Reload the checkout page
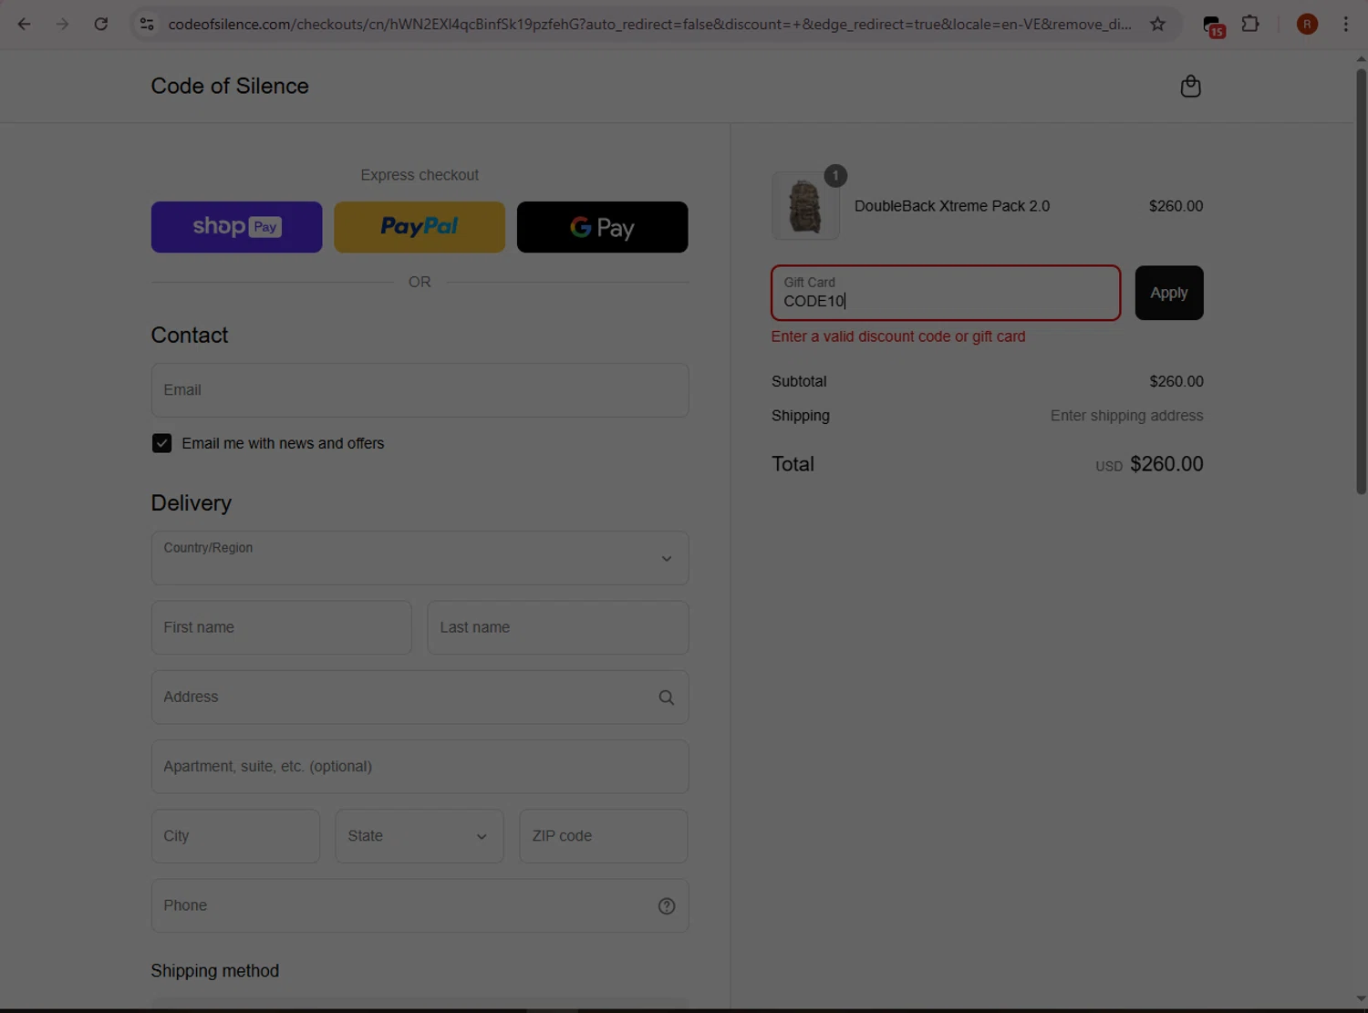 101,25
